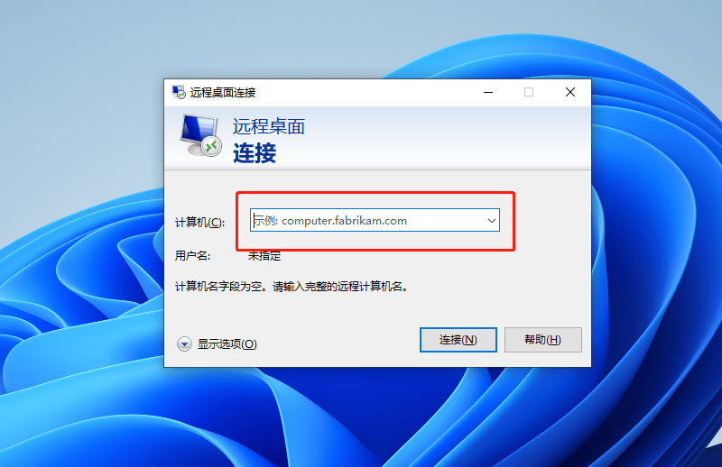The image size is (722, 467).
Task: Open the 计算机 combo box dropdown arrow
Action: [x=491, y=220]
